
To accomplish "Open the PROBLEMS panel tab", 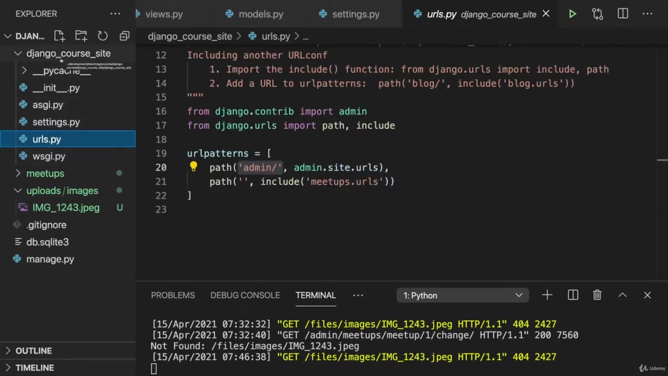I will (173, 296).
